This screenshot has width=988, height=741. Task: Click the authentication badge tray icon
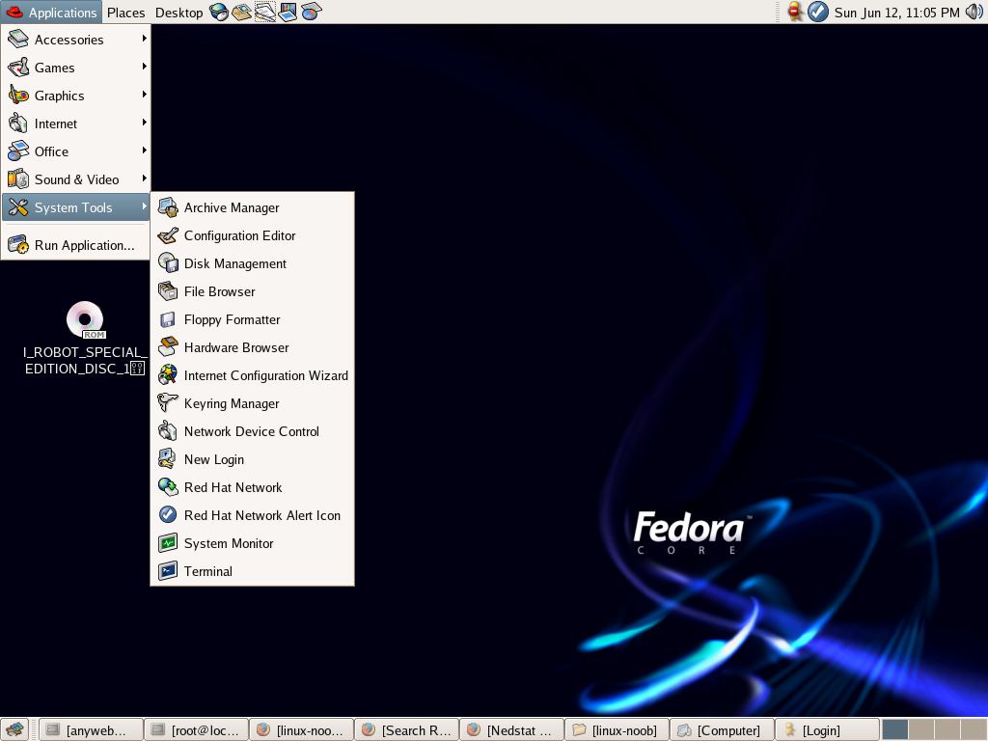[795, 12]
